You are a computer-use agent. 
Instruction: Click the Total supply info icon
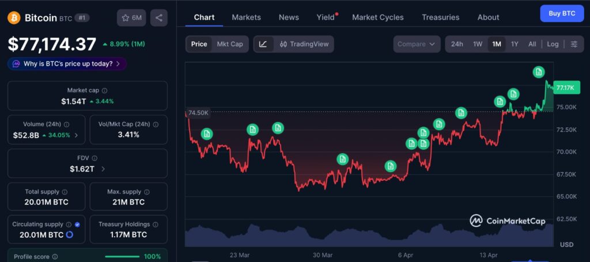coord(65,192)
